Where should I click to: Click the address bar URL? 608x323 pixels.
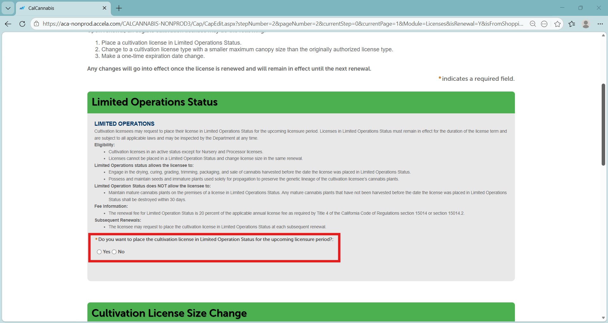point(283,24)
